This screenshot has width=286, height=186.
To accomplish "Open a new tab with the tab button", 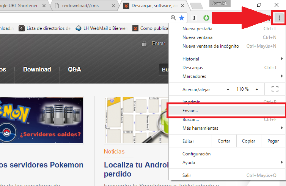I will click(196, 6).
